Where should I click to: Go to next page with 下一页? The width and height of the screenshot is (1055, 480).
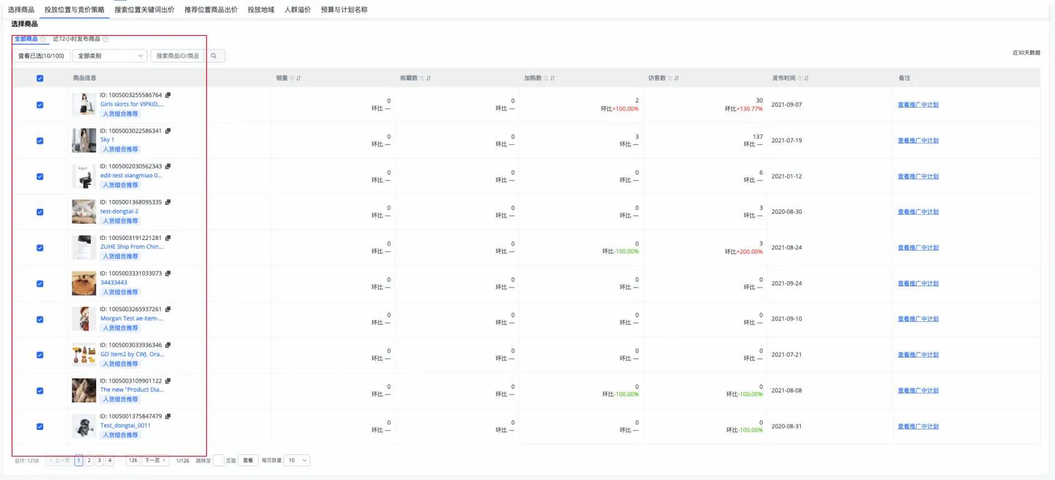[155, 461]
